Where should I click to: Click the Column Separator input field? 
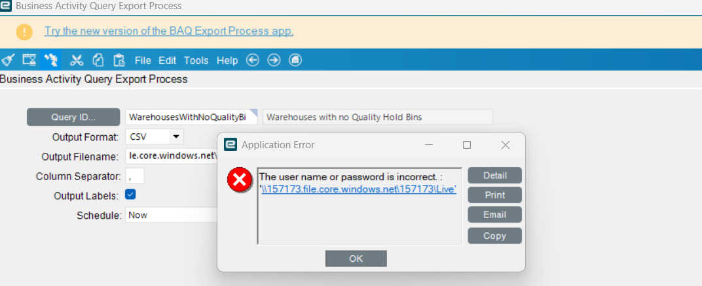(134, 176)
